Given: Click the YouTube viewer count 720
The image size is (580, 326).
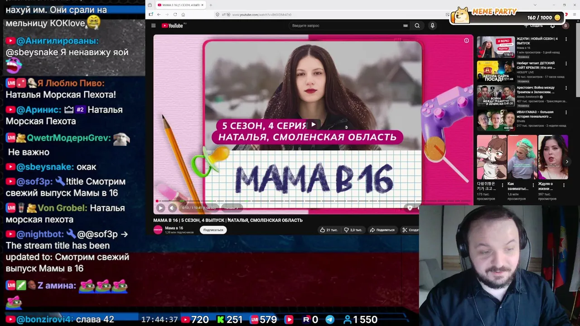Looking at the screenshot, I should (x=200, y=320).
